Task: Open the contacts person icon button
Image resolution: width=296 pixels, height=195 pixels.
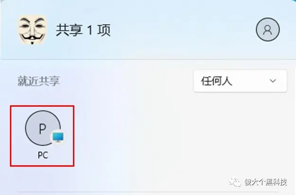Action: (268, 29)
